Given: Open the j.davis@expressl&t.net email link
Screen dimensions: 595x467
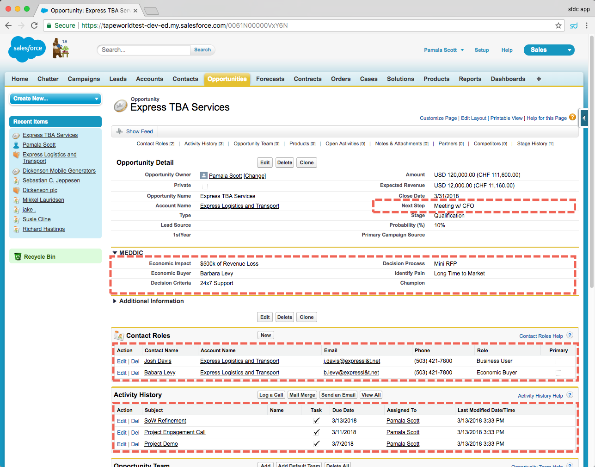Looking at the screenshot, I should pos(352,361).
